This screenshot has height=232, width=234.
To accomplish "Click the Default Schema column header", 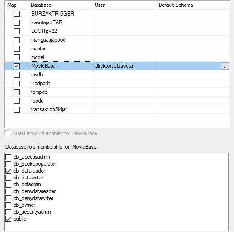I will pyautogui.click(x=193, y=5).
